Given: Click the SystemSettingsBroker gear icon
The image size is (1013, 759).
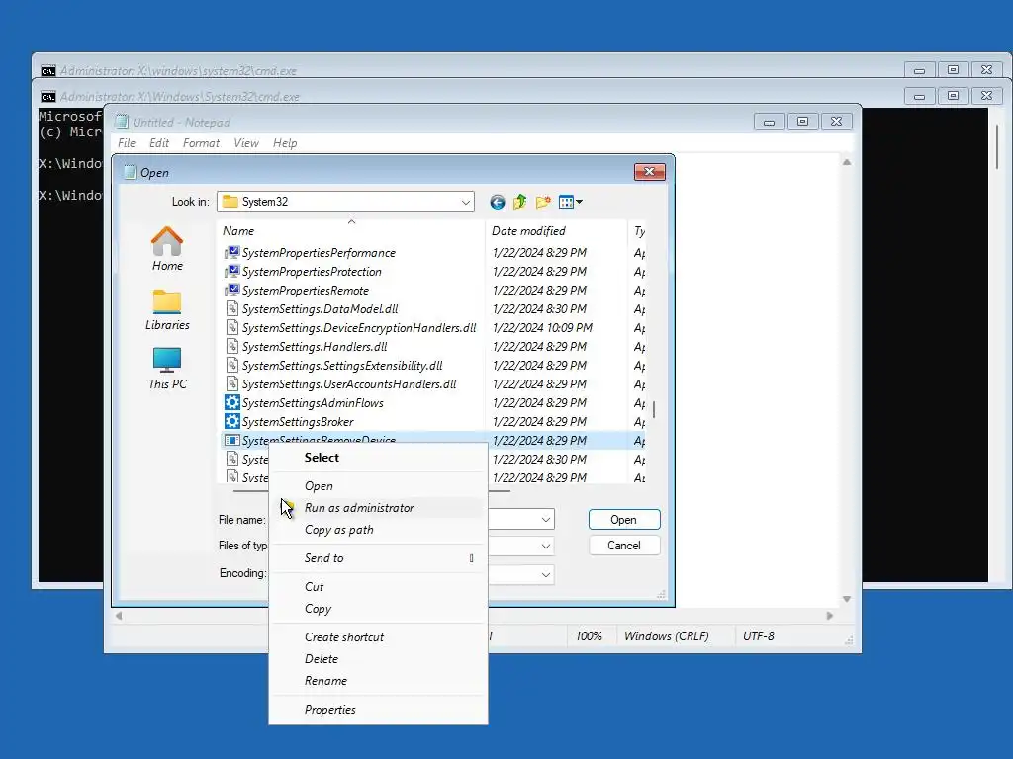Looking at the screenshot, I should pyautogui.click(x=231, y=421).
